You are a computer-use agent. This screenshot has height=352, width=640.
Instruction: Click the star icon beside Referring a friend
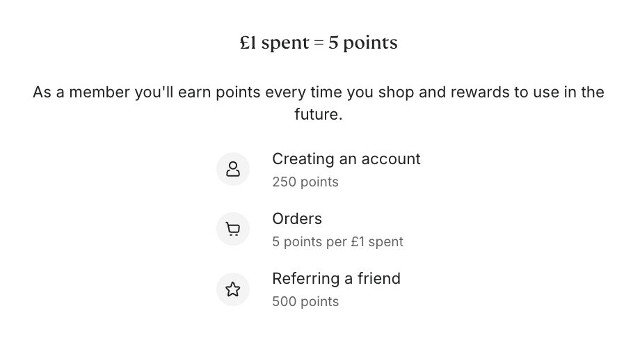pos(232,289)
